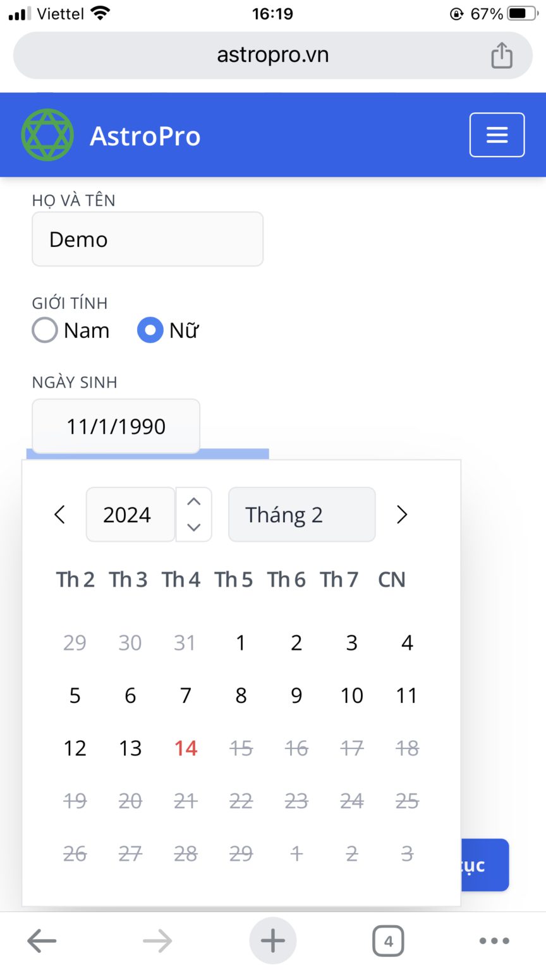
Task: Click the AstroPro logo
Action: 46,134
